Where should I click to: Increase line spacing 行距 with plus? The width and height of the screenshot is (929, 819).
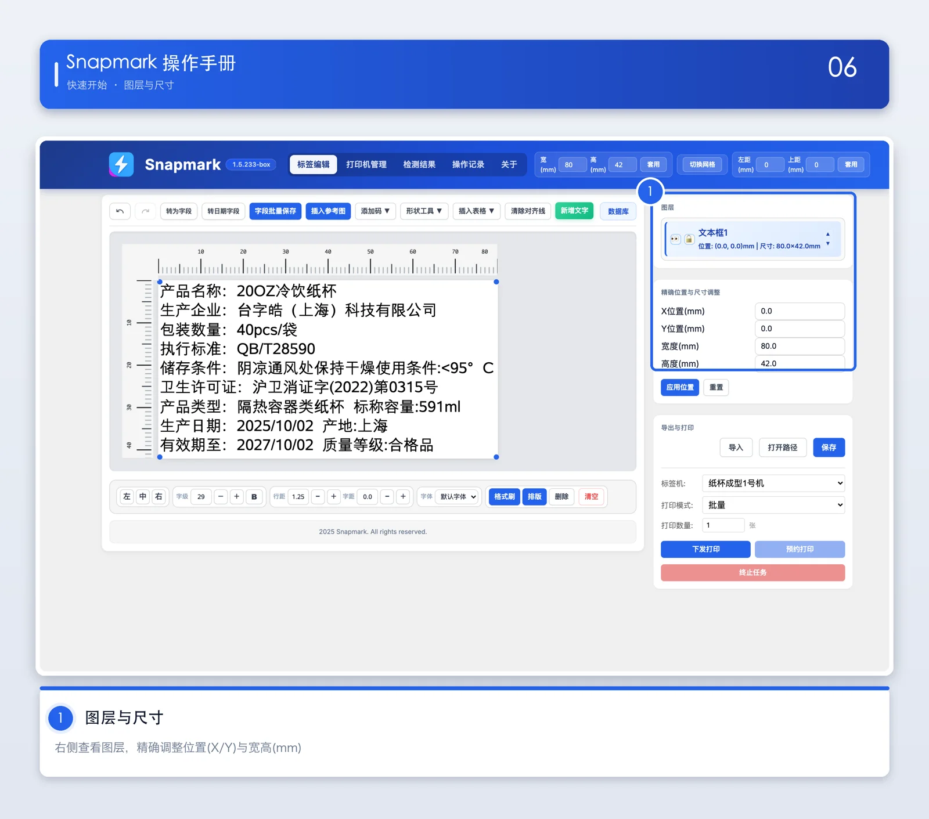coord(333,497)
